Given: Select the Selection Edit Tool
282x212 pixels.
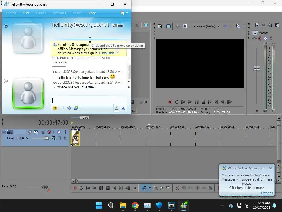Looking at the screenshot, I should tap(162, 188).
